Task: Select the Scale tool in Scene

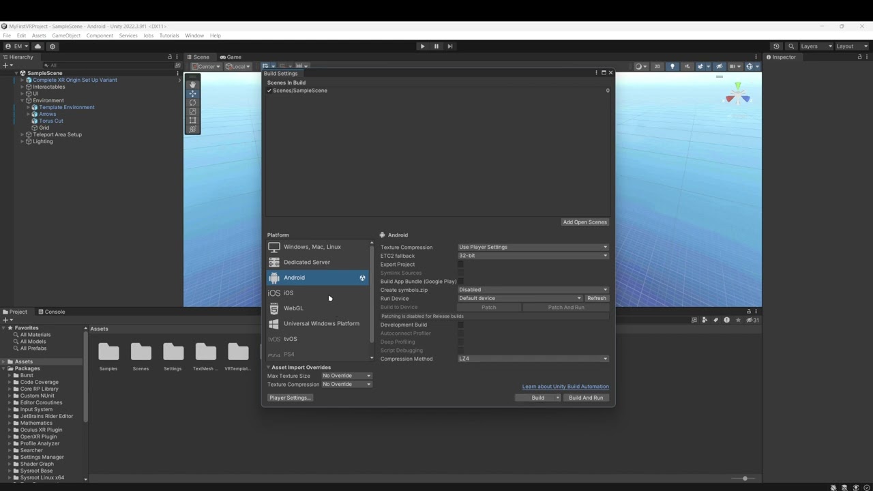Action: [192, 111]
